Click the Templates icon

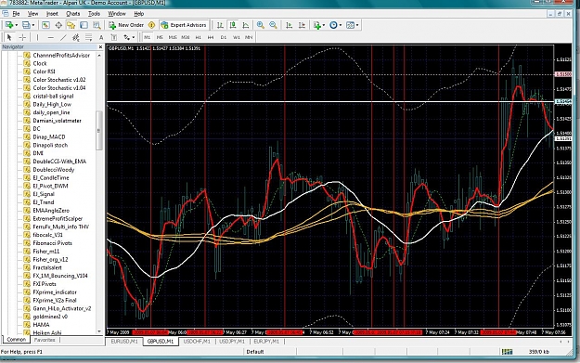coord(350,25)
